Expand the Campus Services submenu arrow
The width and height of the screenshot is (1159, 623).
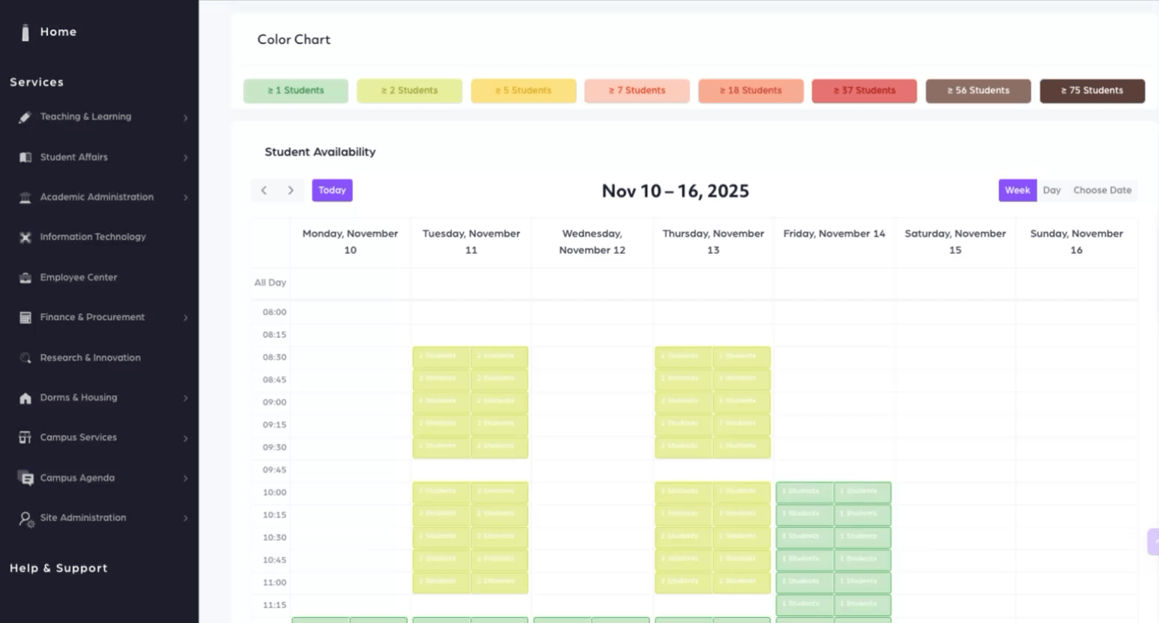(x=185, y=438)
